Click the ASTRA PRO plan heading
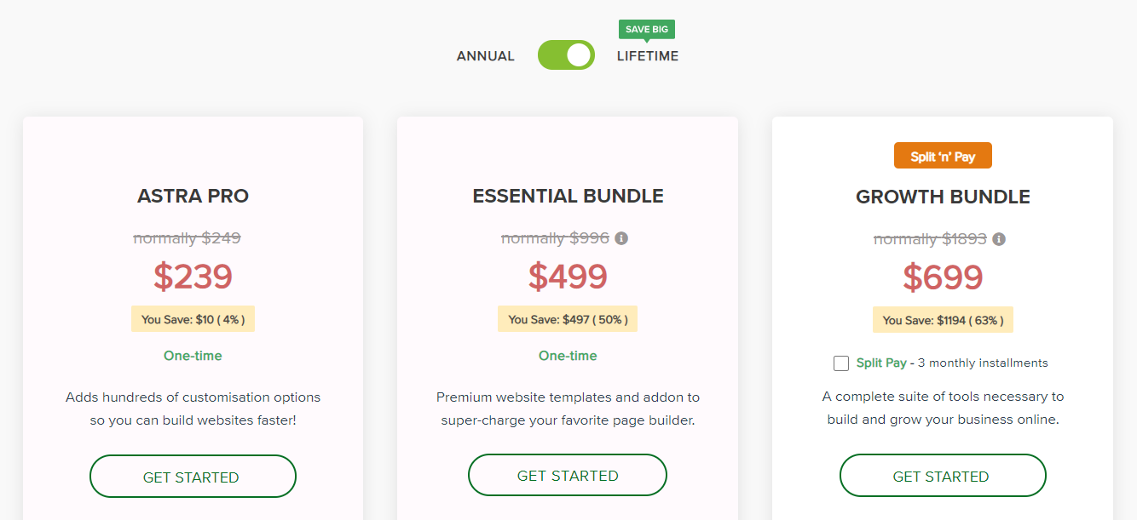Viewport: 1137px width, 520px height. pos(193,197)
